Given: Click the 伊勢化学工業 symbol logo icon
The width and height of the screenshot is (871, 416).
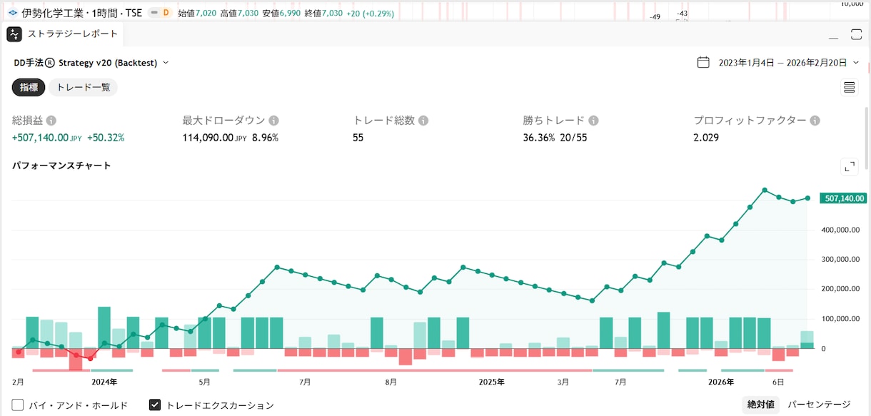Looking at the screenshot, I should [12, 13].
